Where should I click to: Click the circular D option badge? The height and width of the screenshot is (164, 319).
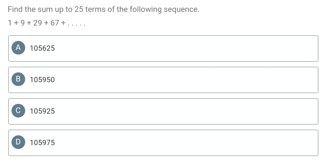tap(18, 142)
